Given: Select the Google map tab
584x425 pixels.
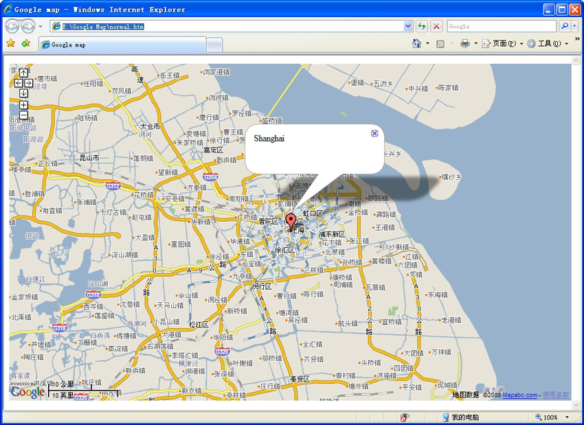Looking at the screenshot, I should pyautogui.click(x=122, y=45).
